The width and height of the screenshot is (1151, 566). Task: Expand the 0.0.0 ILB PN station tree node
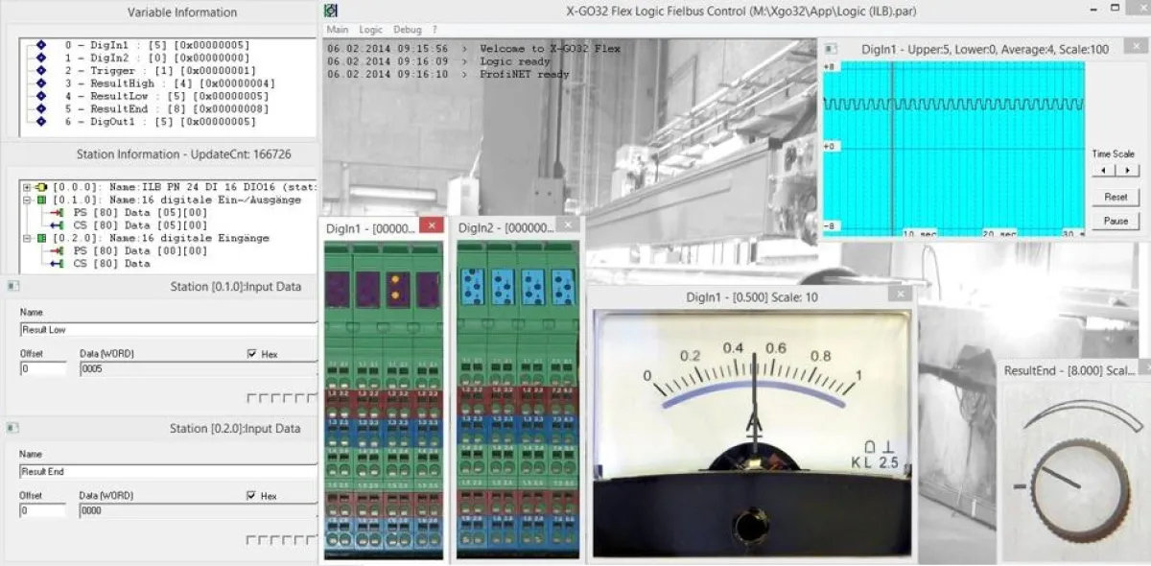pos(27,187)
